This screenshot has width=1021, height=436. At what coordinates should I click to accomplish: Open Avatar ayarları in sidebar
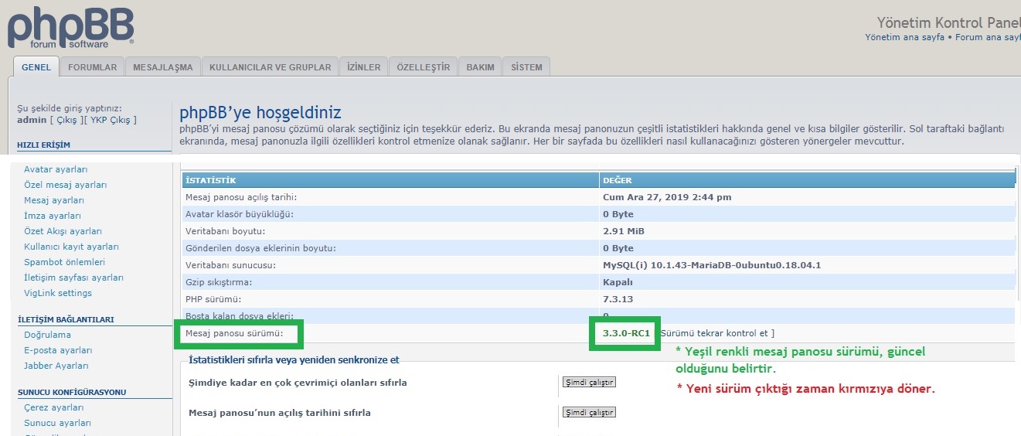click(56, 169)
